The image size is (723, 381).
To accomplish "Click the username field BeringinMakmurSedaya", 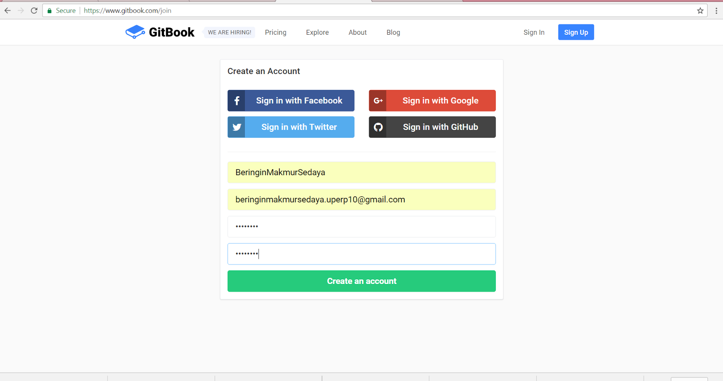I will point(361,172).
